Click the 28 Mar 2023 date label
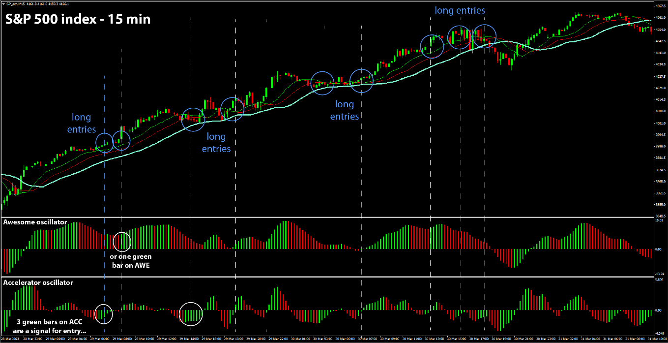The image size is (668, 343). (x=9, y=339)
